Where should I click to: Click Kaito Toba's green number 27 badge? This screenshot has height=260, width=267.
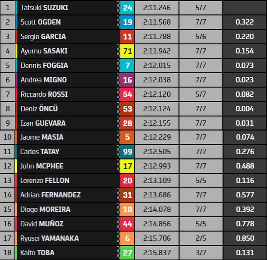127,253
